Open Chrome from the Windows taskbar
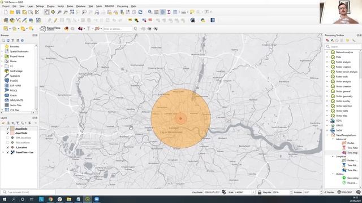Viewport: 362px width, 203px height. 50,199
